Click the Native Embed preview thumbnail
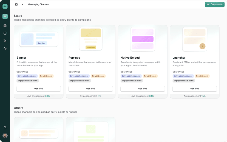Image resolution: width=227 pixels, height=142 pixels. (143, 39)
